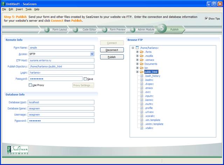Collapse the /home/harlamov root node
Viewport: 224px width, 165px height.
pos(133,48)
